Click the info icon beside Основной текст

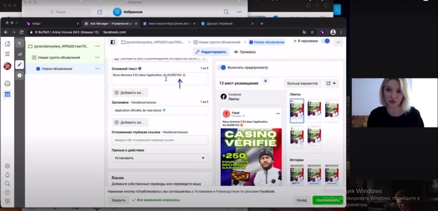pyautogui.click(x=140, y=69)
